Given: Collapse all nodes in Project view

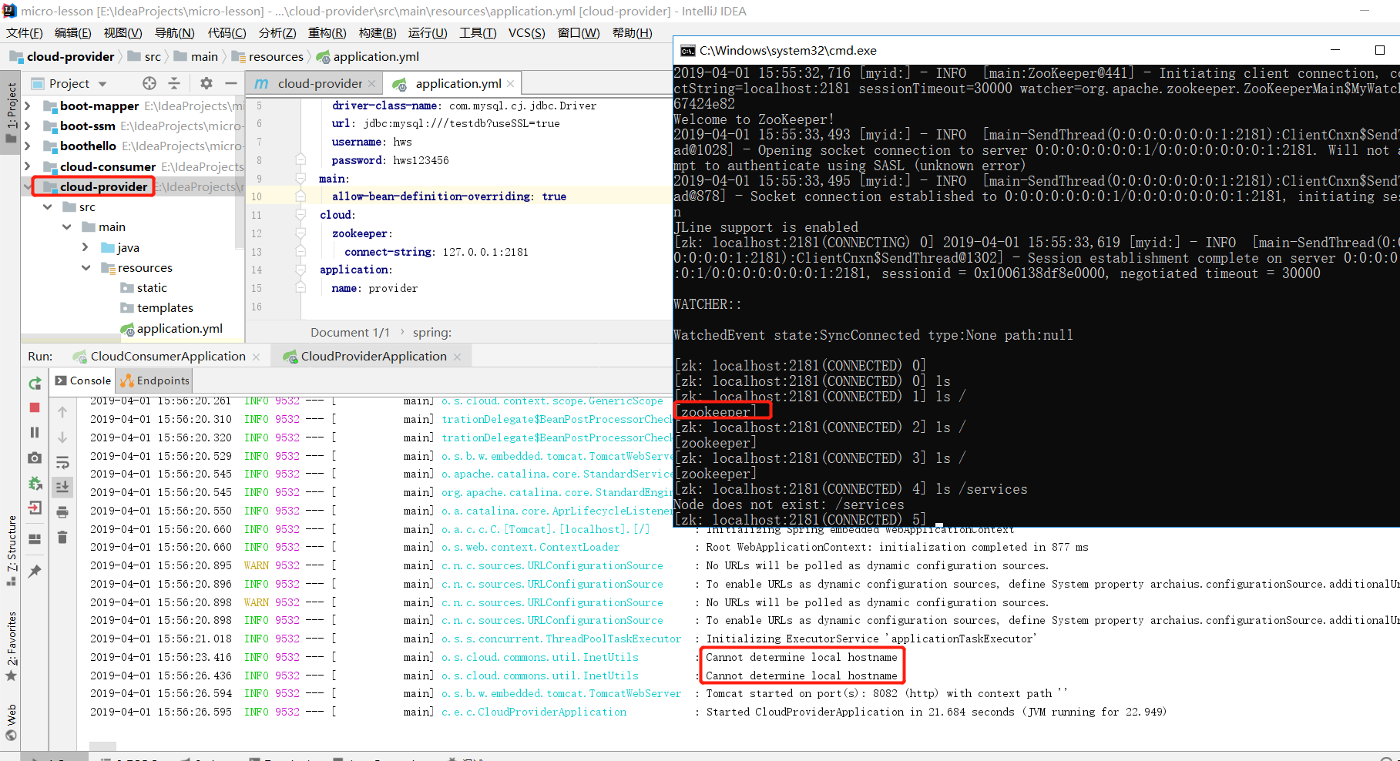Looking at the screenshot, I should click(176, 83).
